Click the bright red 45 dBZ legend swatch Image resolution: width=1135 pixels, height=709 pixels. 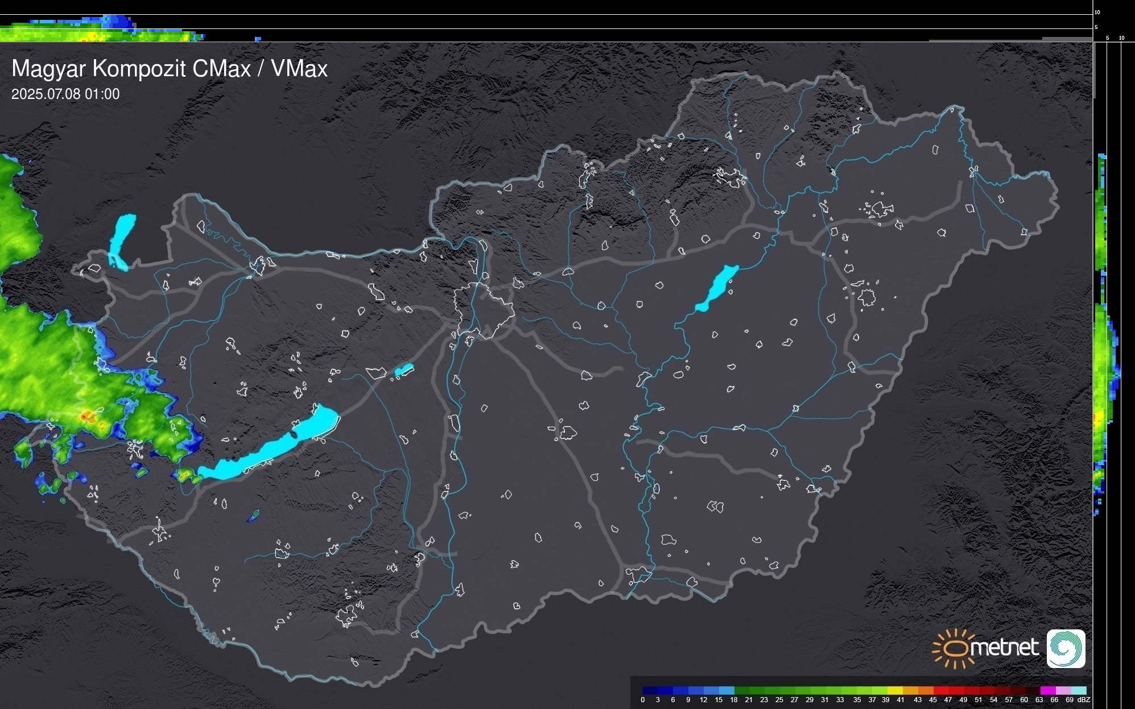pyautogui.click(x=940, y=690)
